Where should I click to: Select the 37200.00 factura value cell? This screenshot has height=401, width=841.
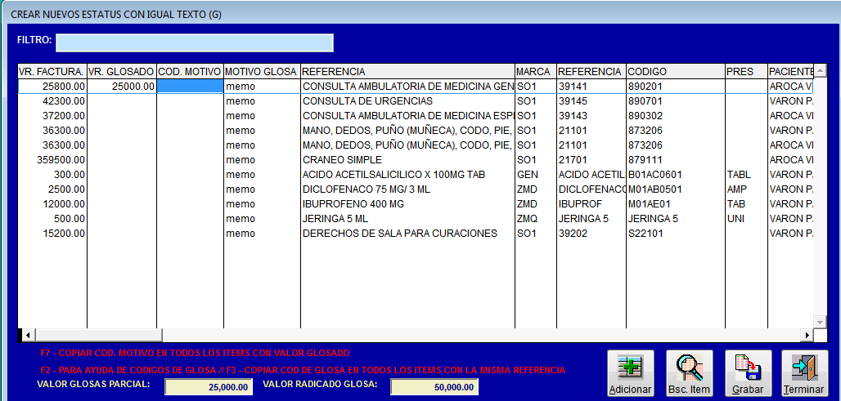click(52, 116)
